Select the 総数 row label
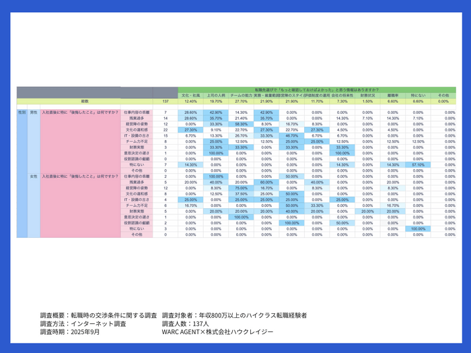This screenshot has height=353, width=471. [x=85, y=101]
